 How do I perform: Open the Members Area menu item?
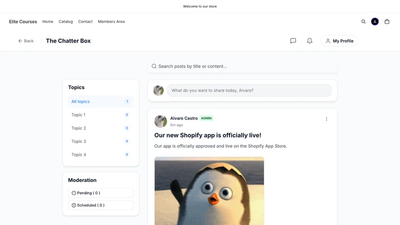pos(111,21)
